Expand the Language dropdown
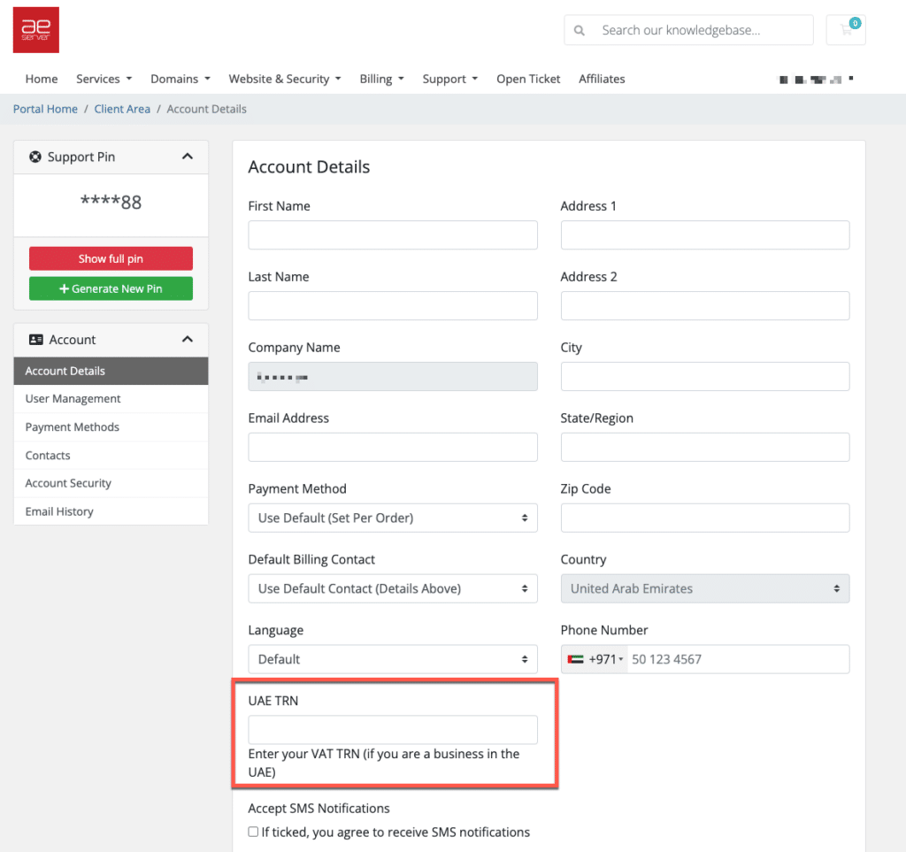This screenshot has width=906, height=852. click(x=392, y=659)
